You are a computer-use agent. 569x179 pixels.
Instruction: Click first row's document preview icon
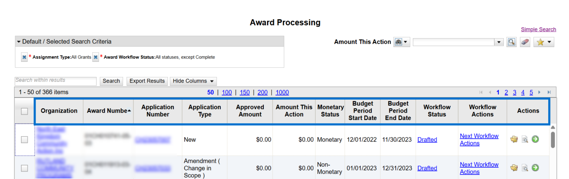[525, 139]
